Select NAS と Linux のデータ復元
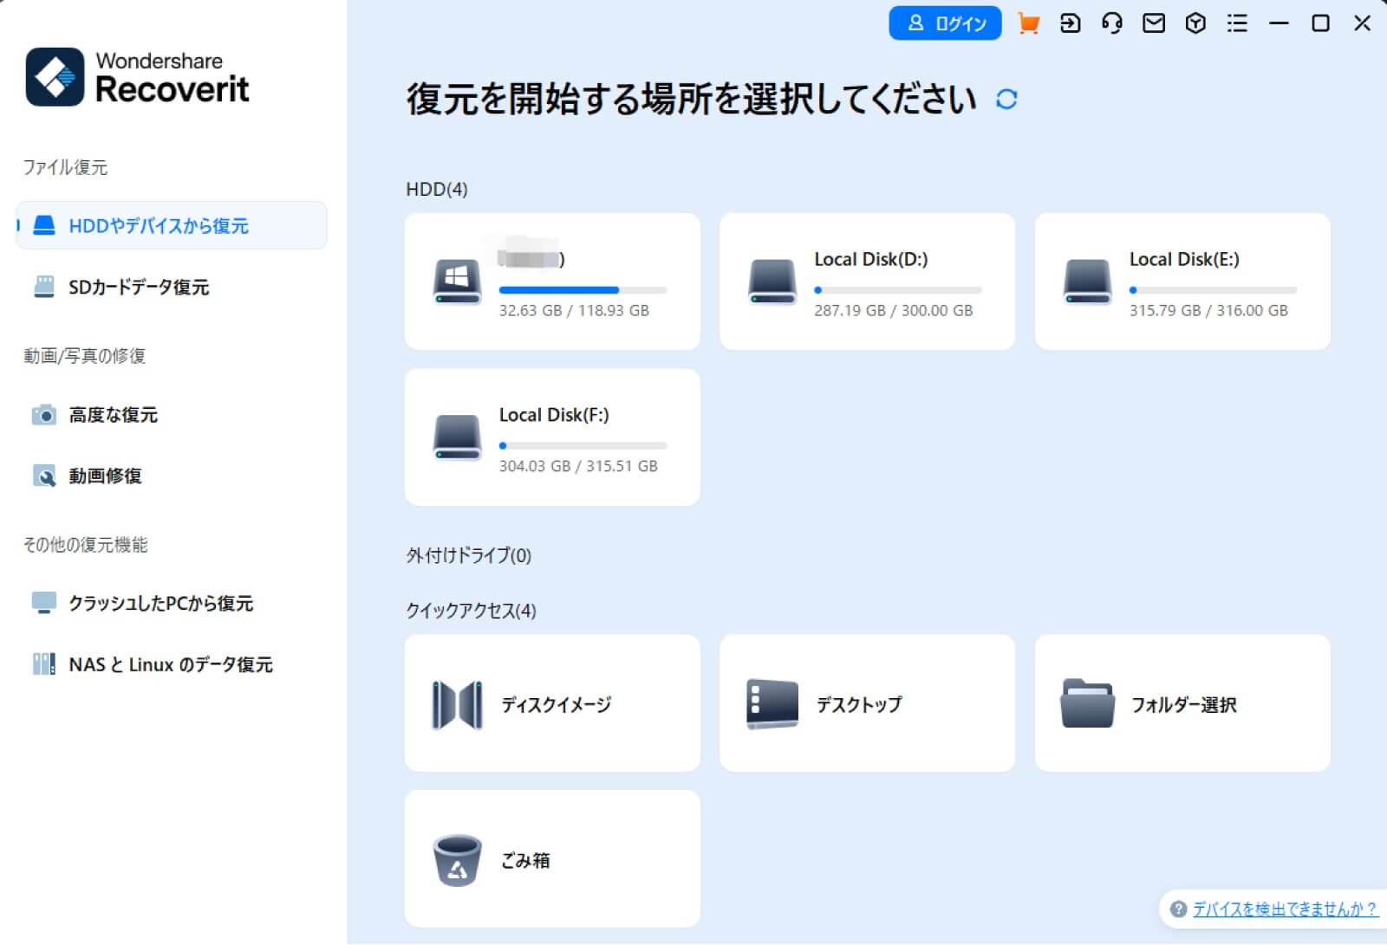This screenshot has width=1387, height=945. coord(172,664)
